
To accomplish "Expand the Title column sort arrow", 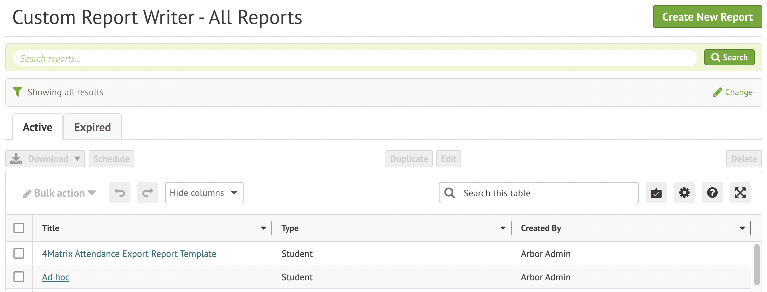I will click(263, 228).
